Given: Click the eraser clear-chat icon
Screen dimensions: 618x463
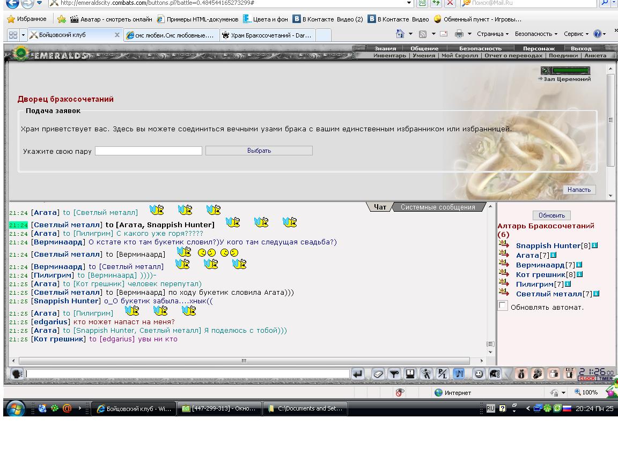Looking at the screenshot, I should coord(378,374).
